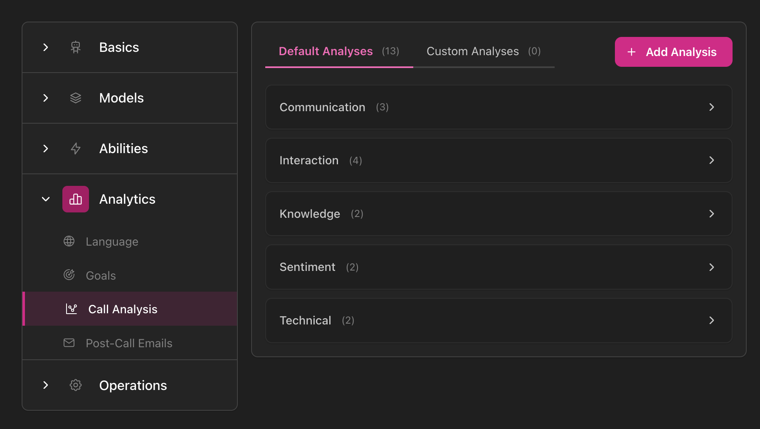The image size is (760, 429).
Task: Open the Sentiment category
Action: (x=498, y=267)
